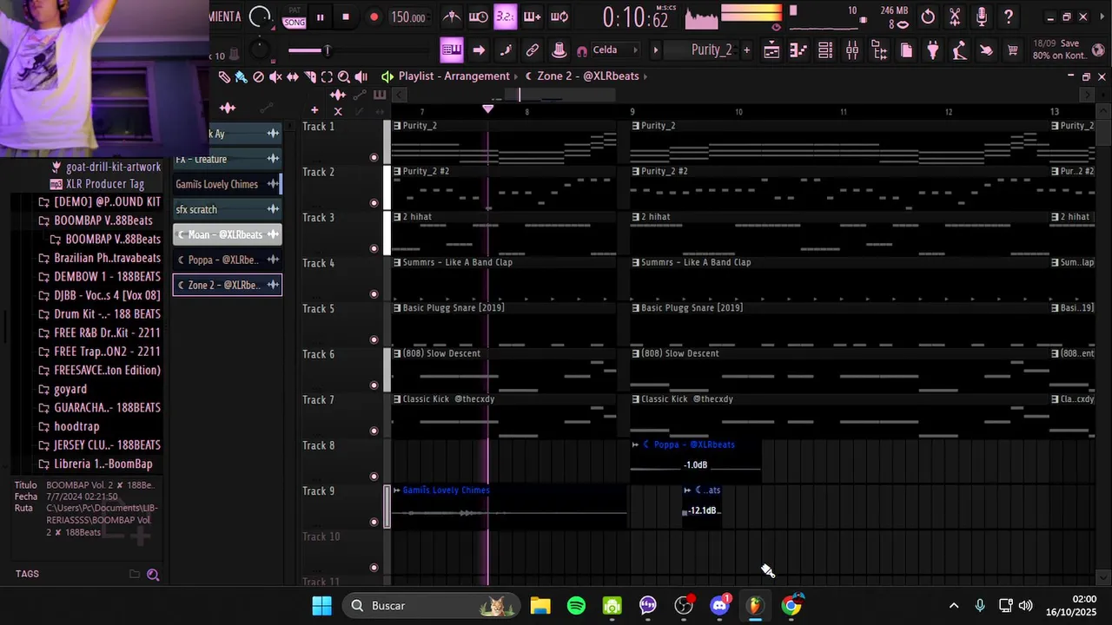Select Gamiïs Lovely Chimes in picker panel

click(x=228, y=184)
